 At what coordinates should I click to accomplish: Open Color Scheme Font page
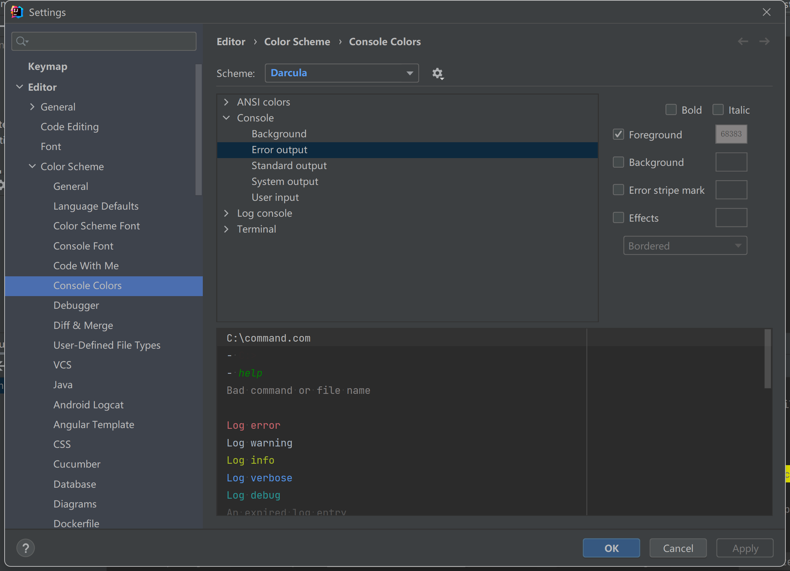[x=96, y=226]
